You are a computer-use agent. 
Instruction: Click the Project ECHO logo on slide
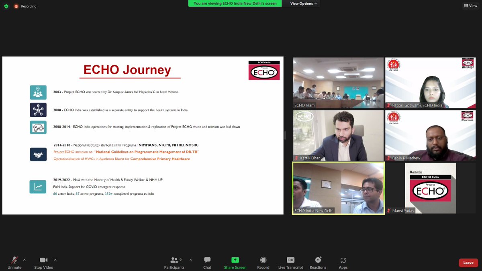coord(264,70)
